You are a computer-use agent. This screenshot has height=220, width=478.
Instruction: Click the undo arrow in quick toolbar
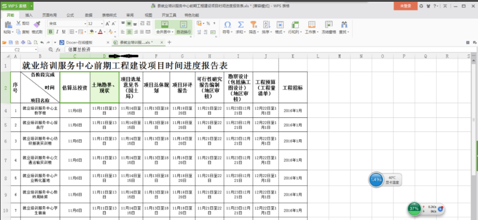coord(42,42)
